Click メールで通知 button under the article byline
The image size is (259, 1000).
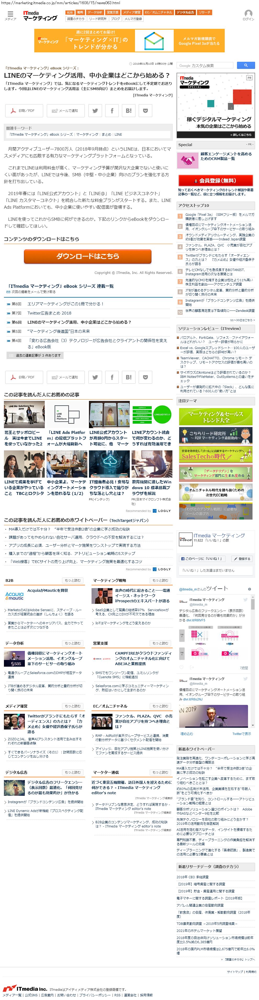[x=65, y=111]
